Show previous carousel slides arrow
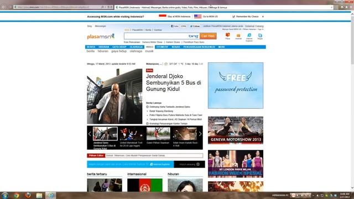 tap(90, 134)
